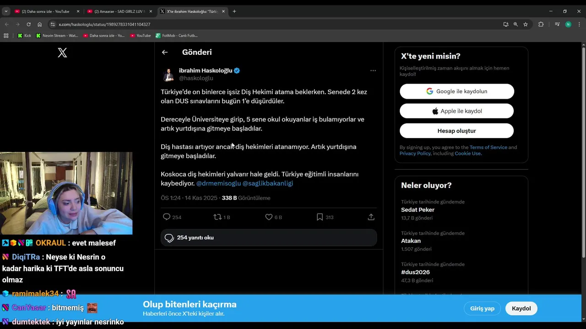This screenshot has width=586, height=329.
Task: Click the ibrahim Haskoloğlu display name
Action: click(x=206, y=70)
